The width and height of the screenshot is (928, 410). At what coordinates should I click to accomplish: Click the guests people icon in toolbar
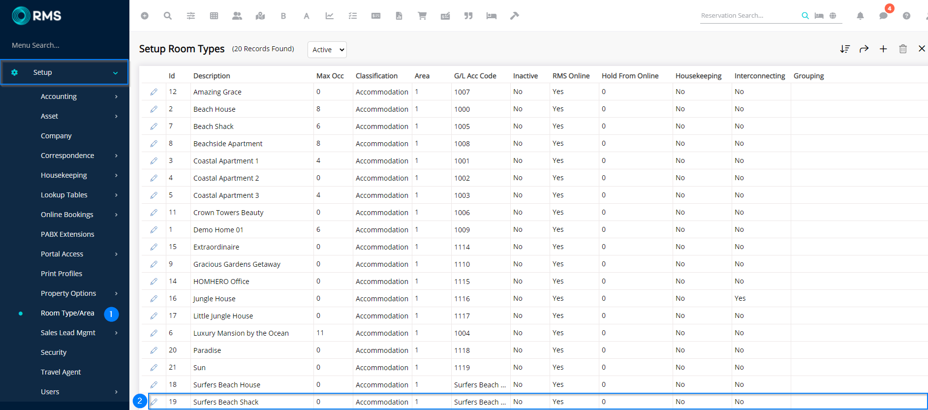point(237,16)
